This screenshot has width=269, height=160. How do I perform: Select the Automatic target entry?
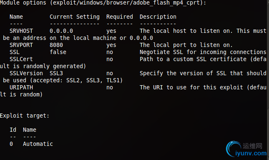pyautogui.click(x=38, y=144)
